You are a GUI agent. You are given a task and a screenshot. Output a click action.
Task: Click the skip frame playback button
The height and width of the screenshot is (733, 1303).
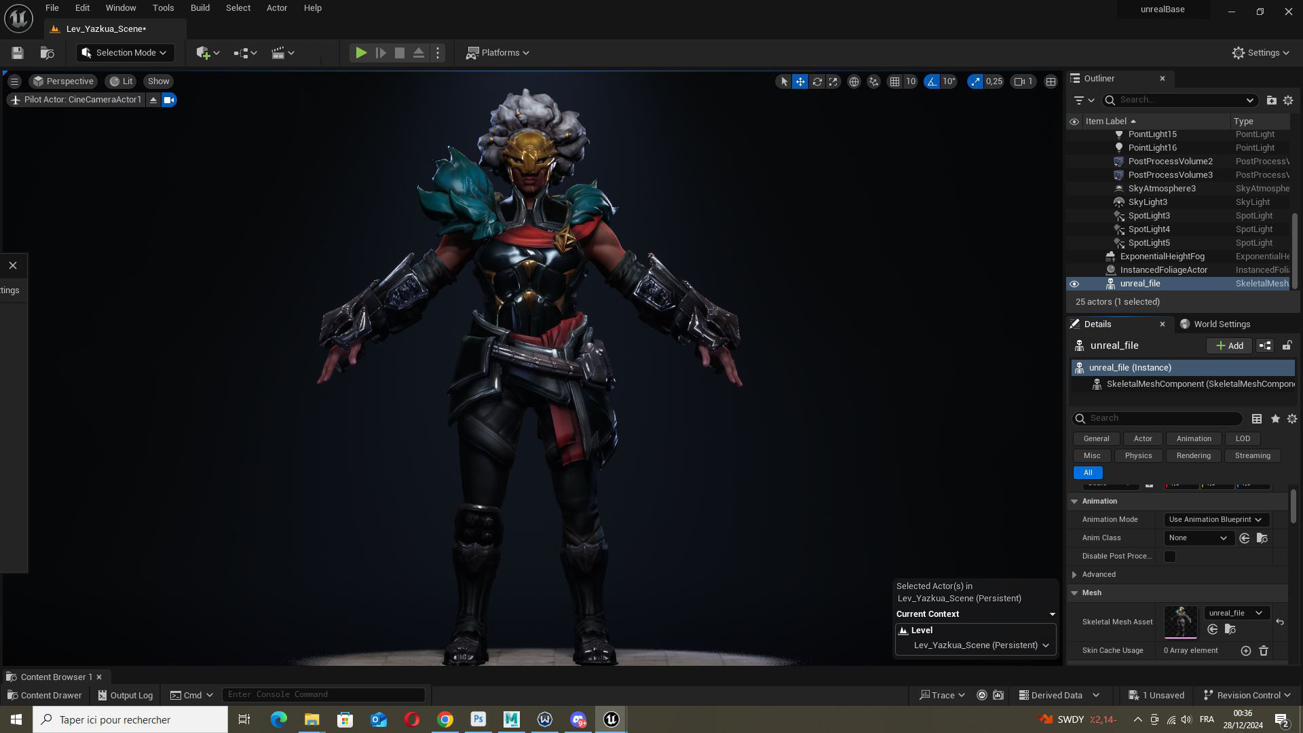381,53
